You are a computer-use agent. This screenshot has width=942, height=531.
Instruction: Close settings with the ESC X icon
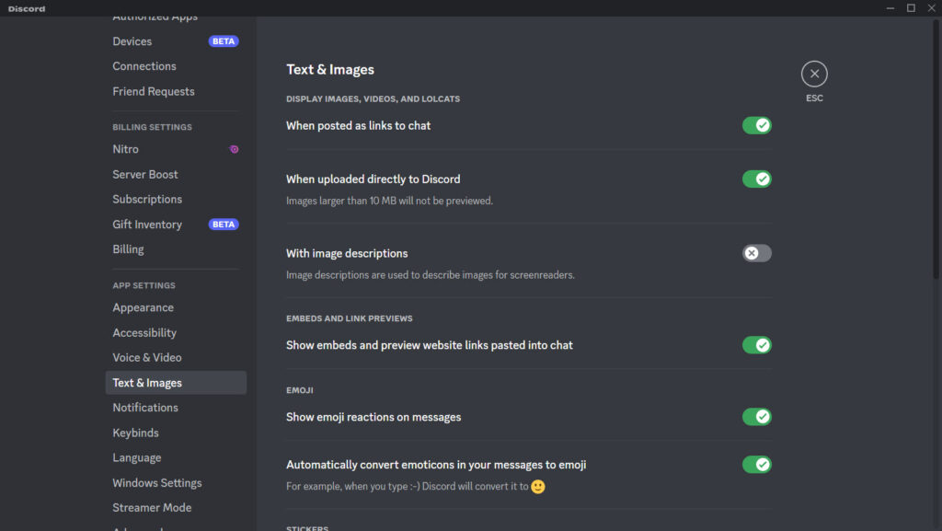coord(814,74)
